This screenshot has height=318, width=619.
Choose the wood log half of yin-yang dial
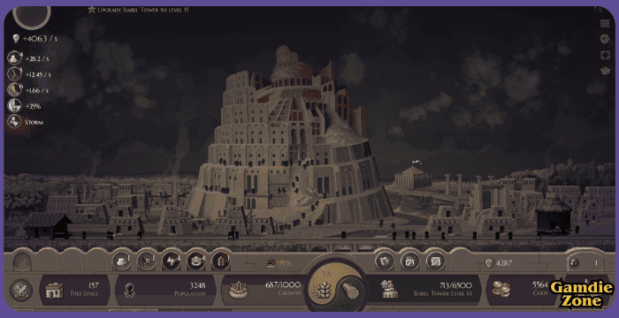click(x=350, y=291)
